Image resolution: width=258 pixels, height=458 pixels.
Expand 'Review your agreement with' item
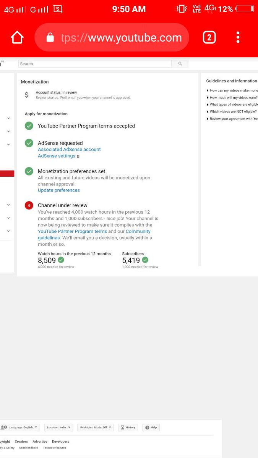point(232,119)
